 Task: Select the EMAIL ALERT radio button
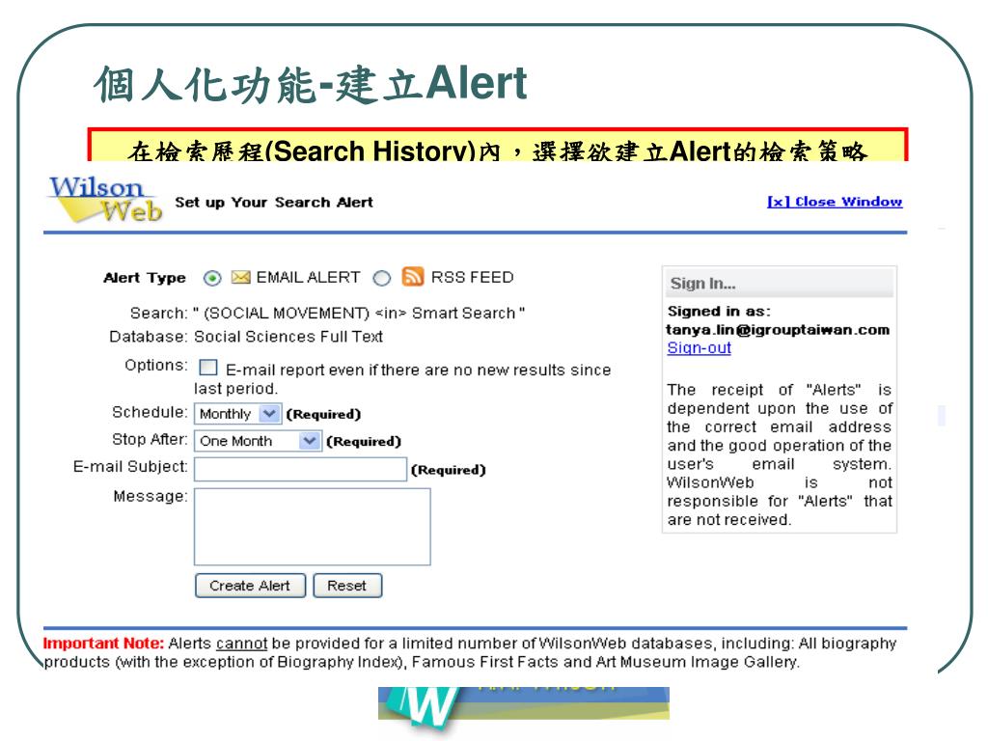212,278
